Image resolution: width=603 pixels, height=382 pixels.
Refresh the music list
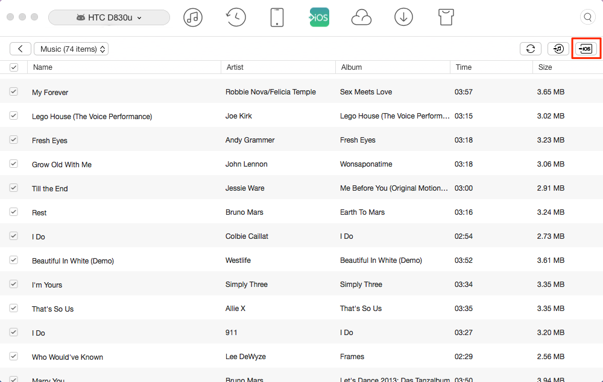[531, 49]
